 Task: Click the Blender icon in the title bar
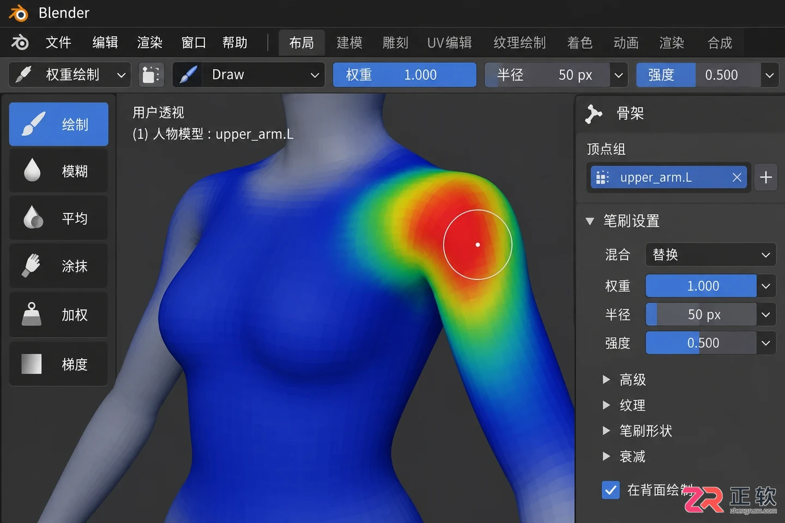click(x=18, y=13)
